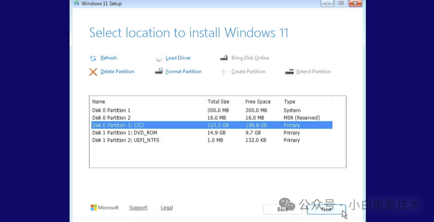The height and width of the screenshot is (222, 434).
Task: Click the Name column header
Action: 147,102
